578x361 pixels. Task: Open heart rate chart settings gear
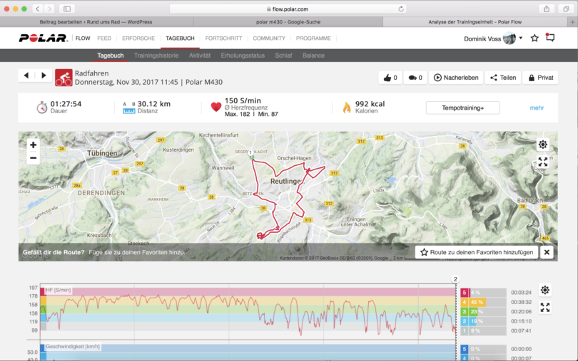(x=545, y=290)
